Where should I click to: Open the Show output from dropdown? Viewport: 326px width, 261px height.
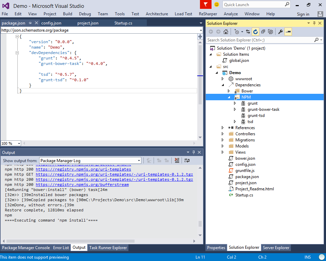pyautogui.click(x=90, y=160)
